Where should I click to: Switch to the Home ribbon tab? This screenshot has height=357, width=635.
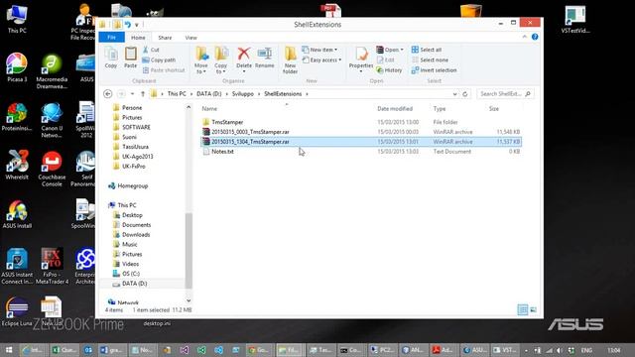pyautogui.click(x=138, y=38)
